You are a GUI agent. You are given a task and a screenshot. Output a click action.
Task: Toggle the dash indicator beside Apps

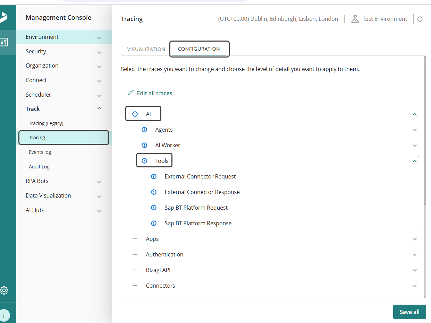click(x=135, y=239)
